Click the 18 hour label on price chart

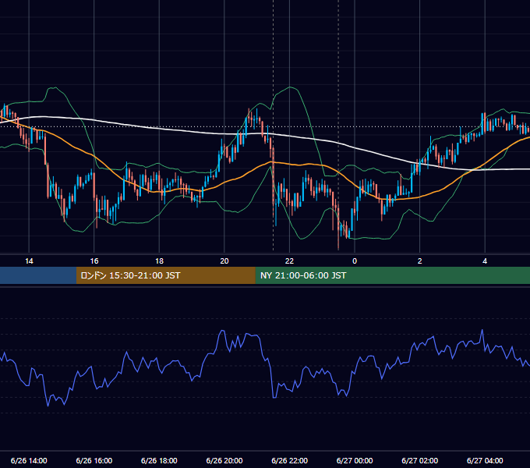[x=159, y=261]
